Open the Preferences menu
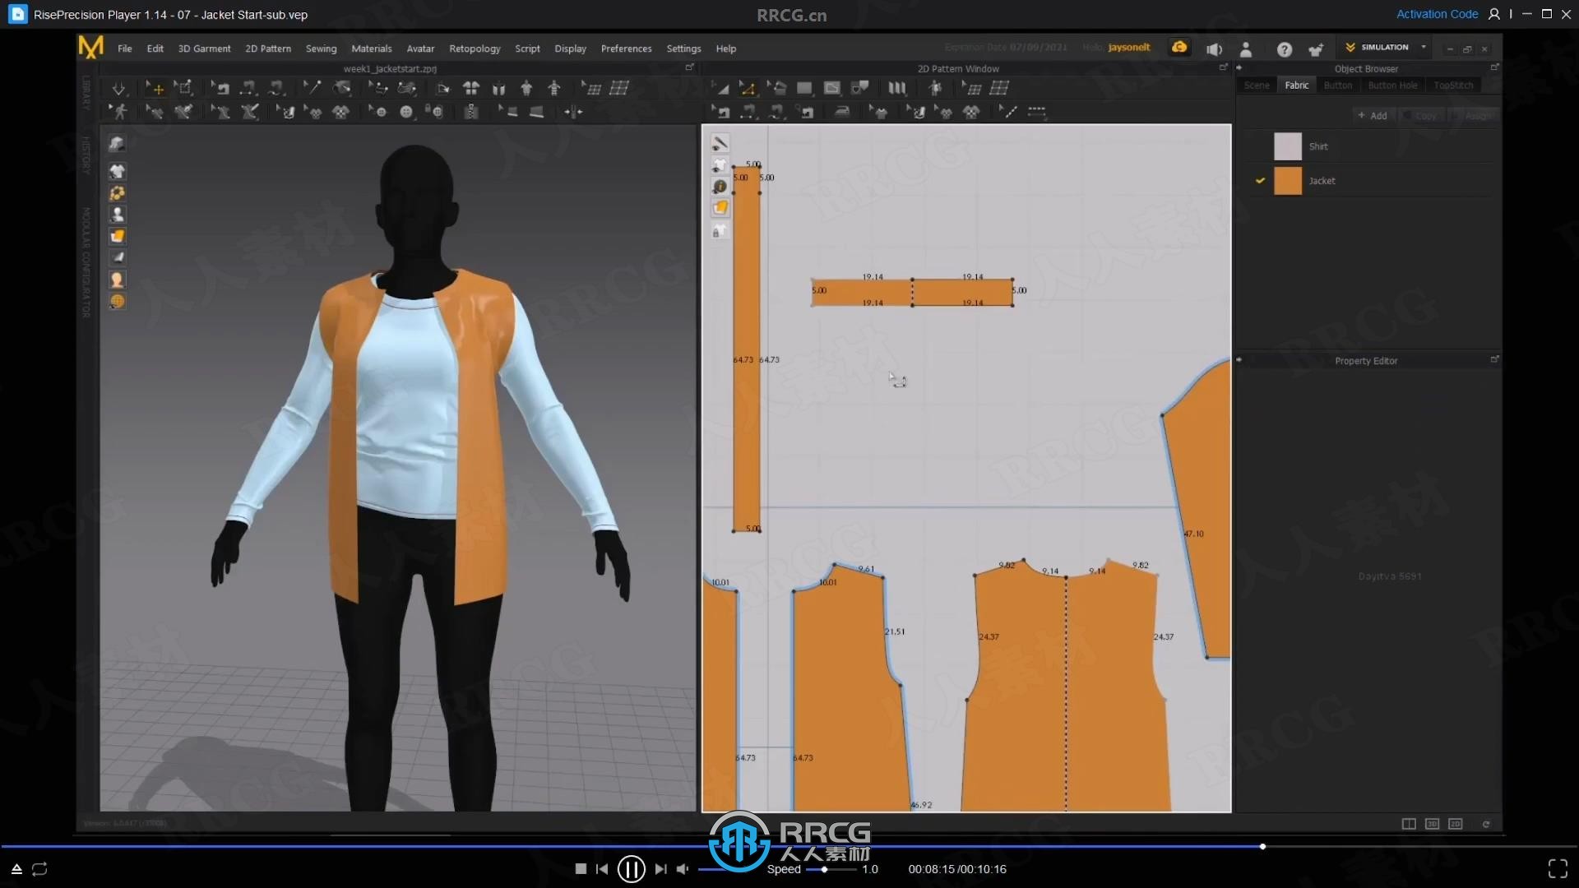Screen dimensions: 1579x888 click(626, 49)
